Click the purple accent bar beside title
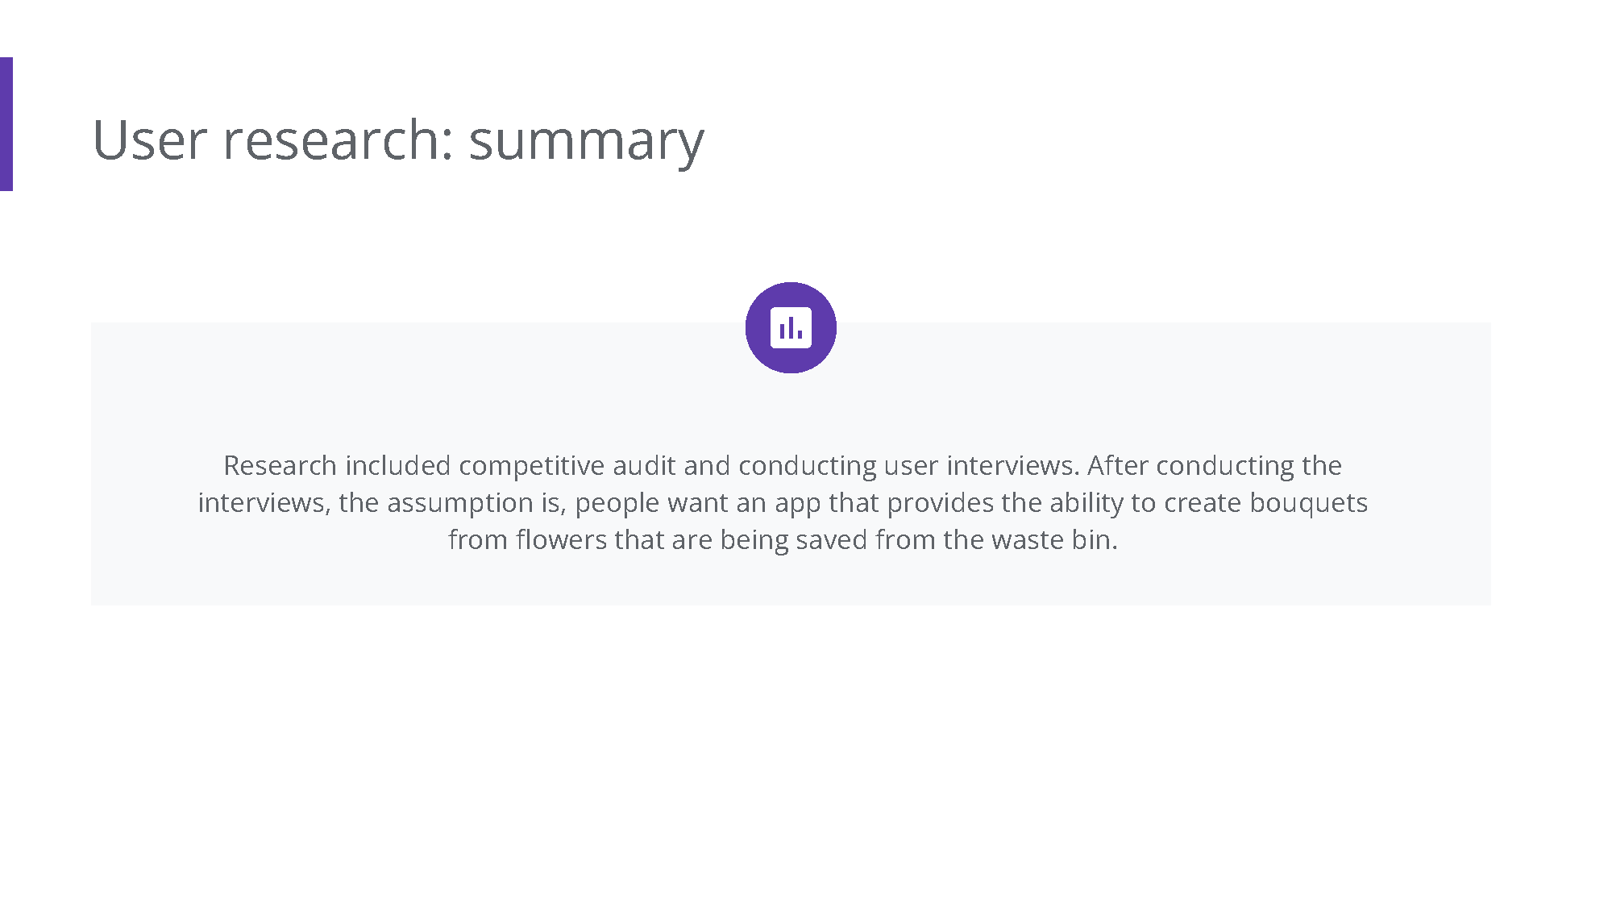This screenshot has height=907, width=1612. (x=6, y=124)
